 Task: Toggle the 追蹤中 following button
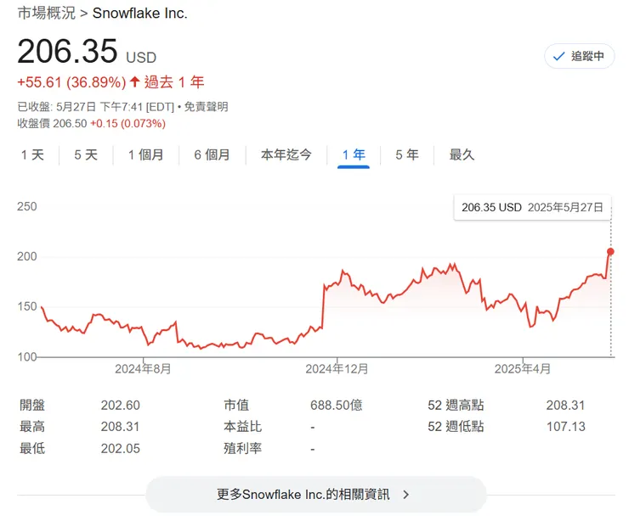point(579,56)
